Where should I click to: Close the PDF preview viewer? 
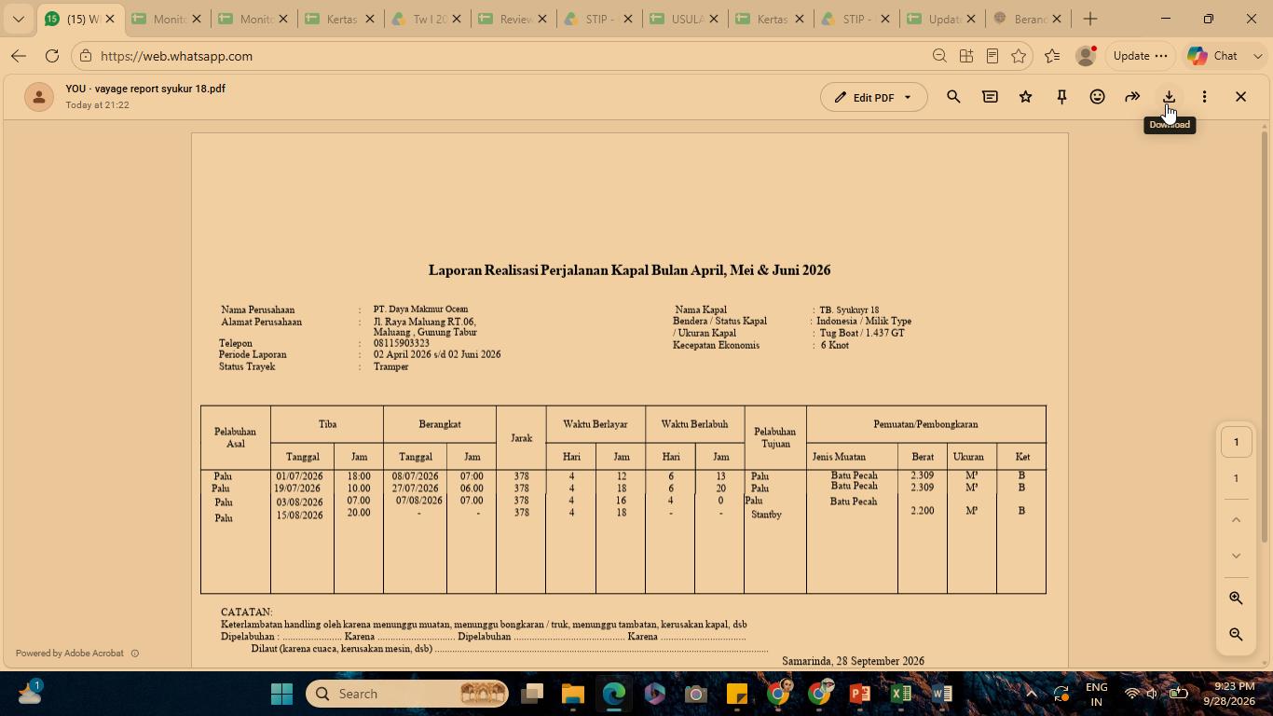click(x=1240, y=97)
